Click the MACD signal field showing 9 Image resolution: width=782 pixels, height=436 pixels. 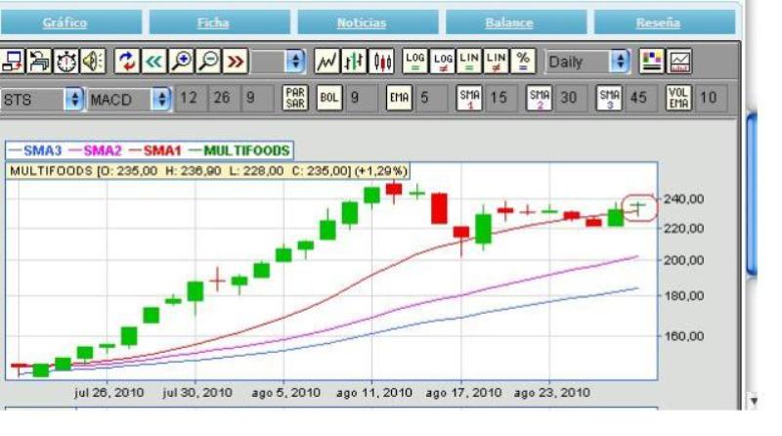(256, 98)
